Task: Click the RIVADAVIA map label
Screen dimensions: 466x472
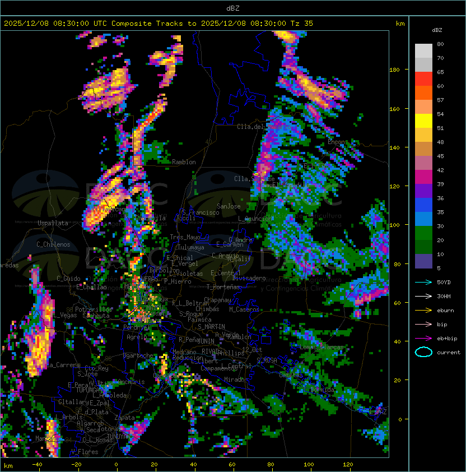Action: (x=212, y=351)
